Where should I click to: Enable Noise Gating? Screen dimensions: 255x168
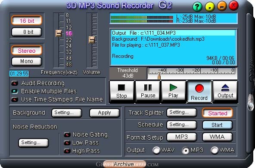coord(67,135)
